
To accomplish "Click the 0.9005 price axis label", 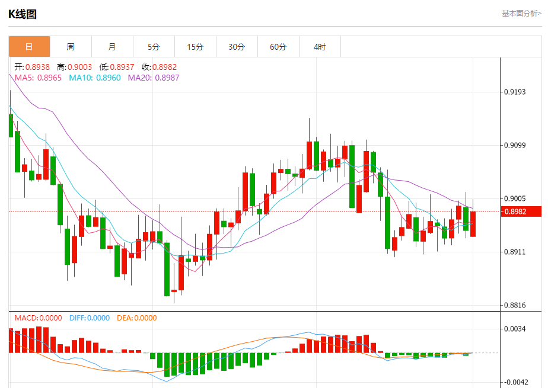I will click(x=515, y=198).
